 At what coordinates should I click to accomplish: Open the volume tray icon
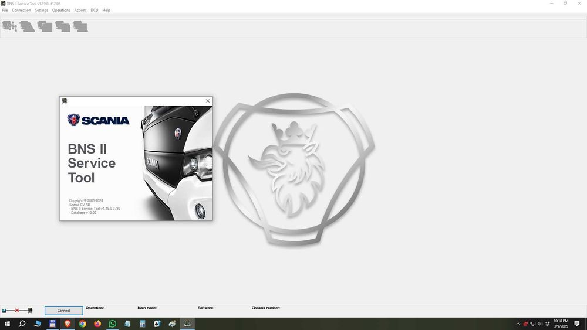[540, 324]
